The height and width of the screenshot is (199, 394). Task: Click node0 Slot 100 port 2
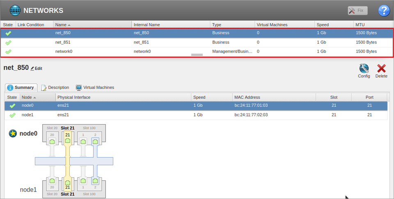pos(95,141)
